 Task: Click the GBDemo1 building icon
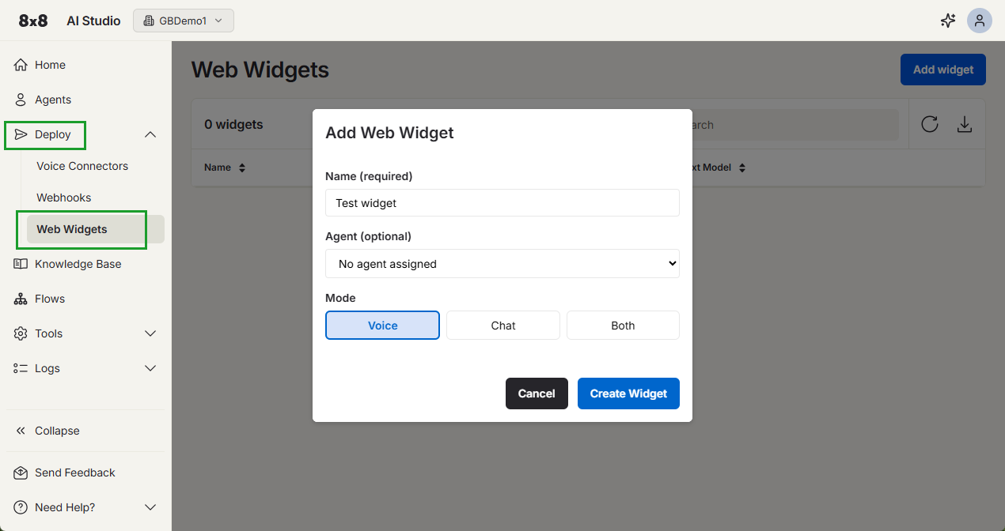point(148,21)
